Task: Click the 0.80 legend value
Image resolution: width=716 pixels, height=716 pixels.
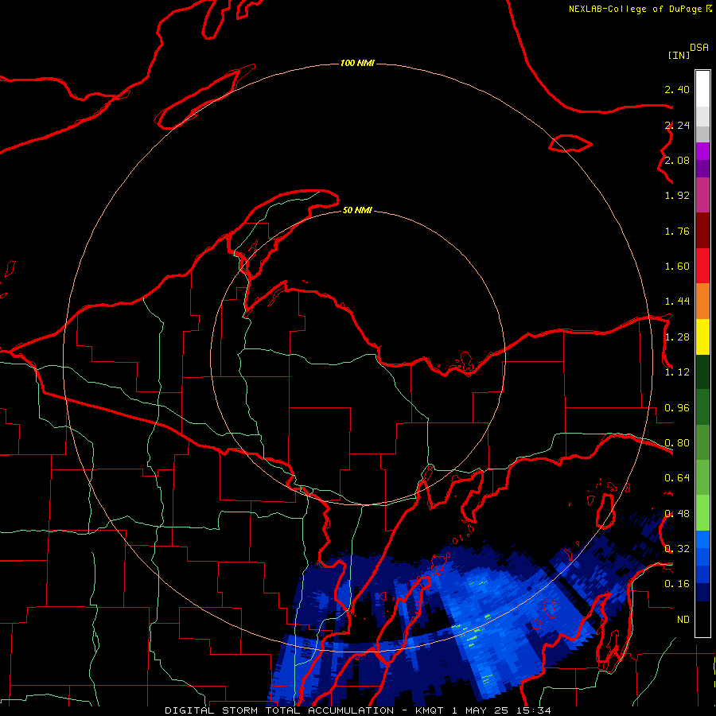Action: [677, 443]
